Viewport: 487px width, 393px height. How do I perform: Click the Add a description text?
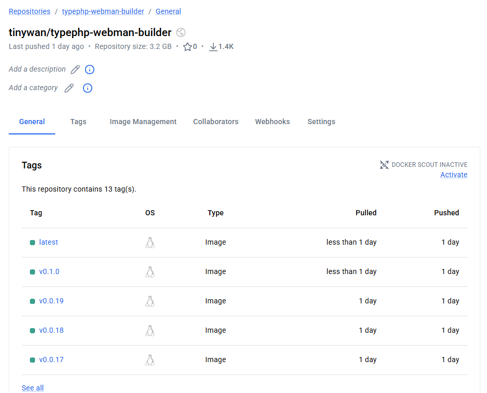pyautogui.click(x=37, y=69)
